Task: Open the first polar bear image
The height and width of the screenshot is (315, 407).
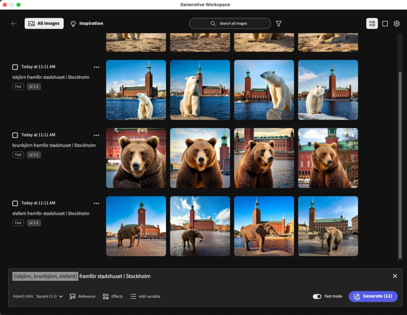Action: pyautogui.click(x=136, y=90)
